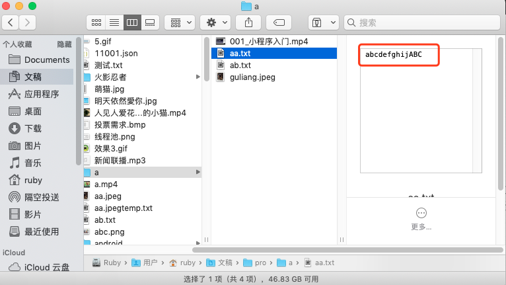
Task: Click the Share toolbar icon
Action: 248,22
